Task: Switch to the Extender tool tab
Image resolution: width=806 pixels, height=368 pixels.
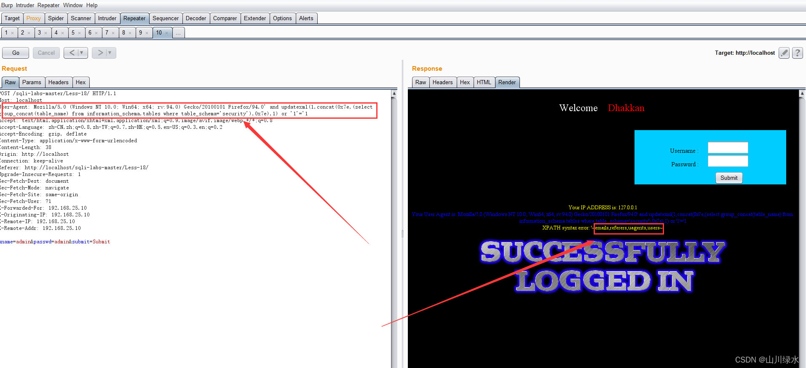Action: tap(255, 18)
